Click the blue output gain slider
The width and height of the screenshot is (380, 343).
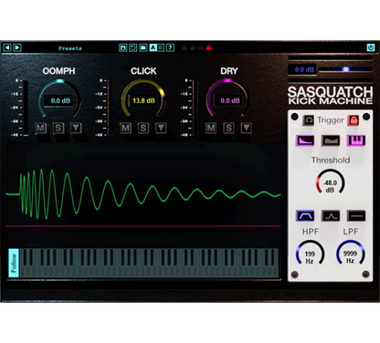coord(345,69)
